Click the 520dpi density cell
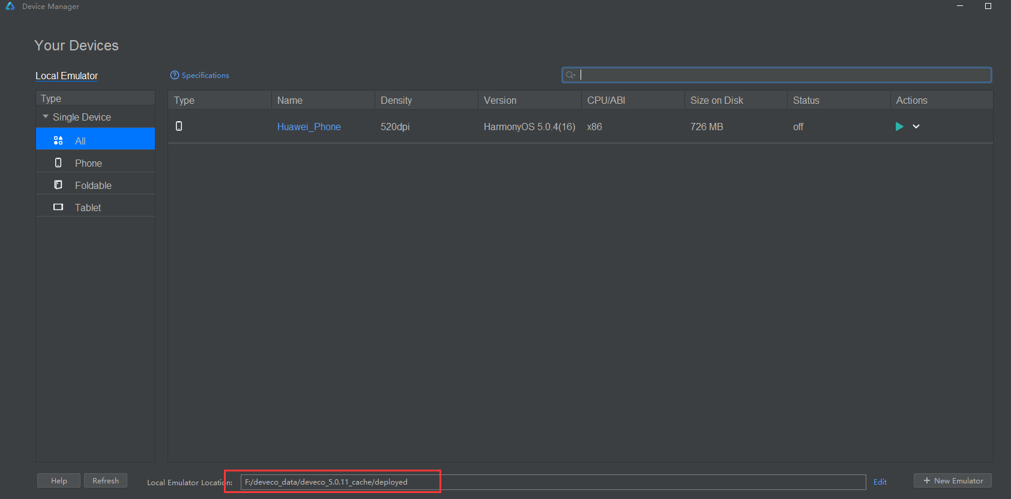This screenshot has height=499, width=1011. pos(395,127)
